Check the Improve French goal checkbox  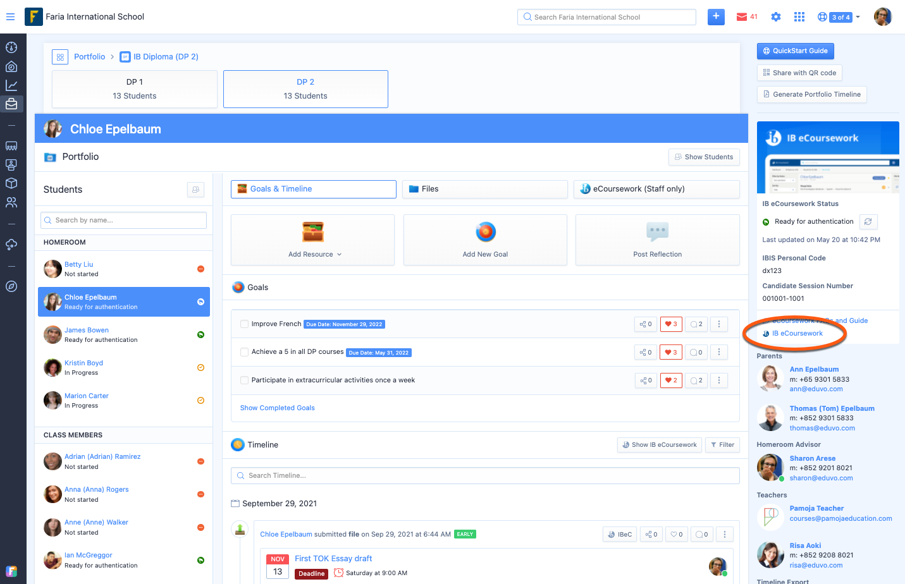[244, 324]
